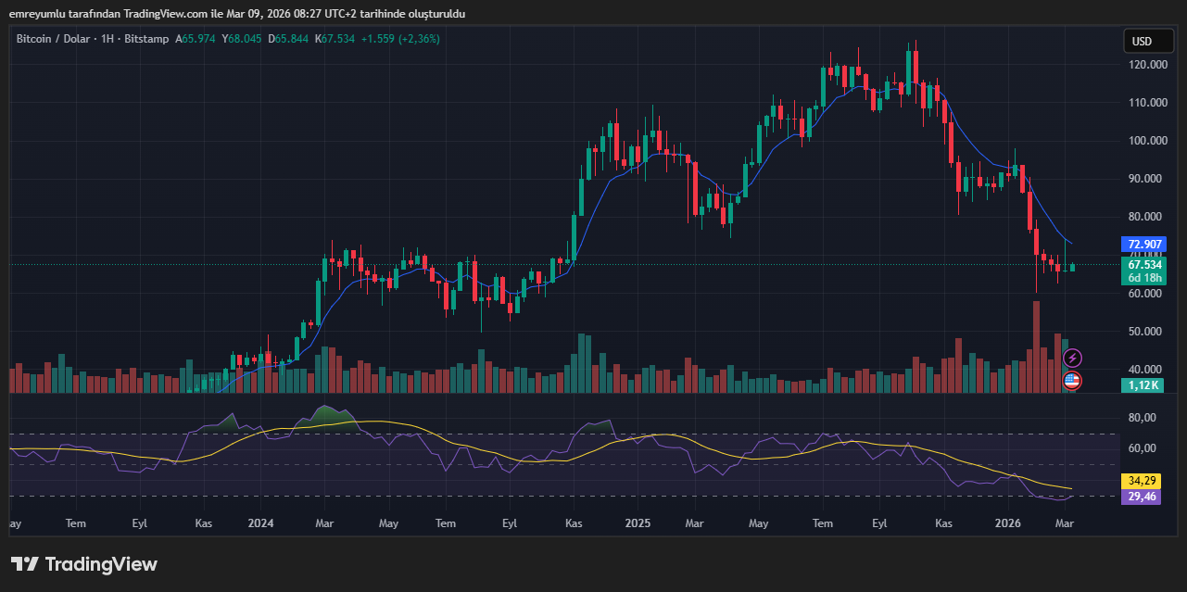Click the blue 72.907 moving average label

(x=1144, y=245)
